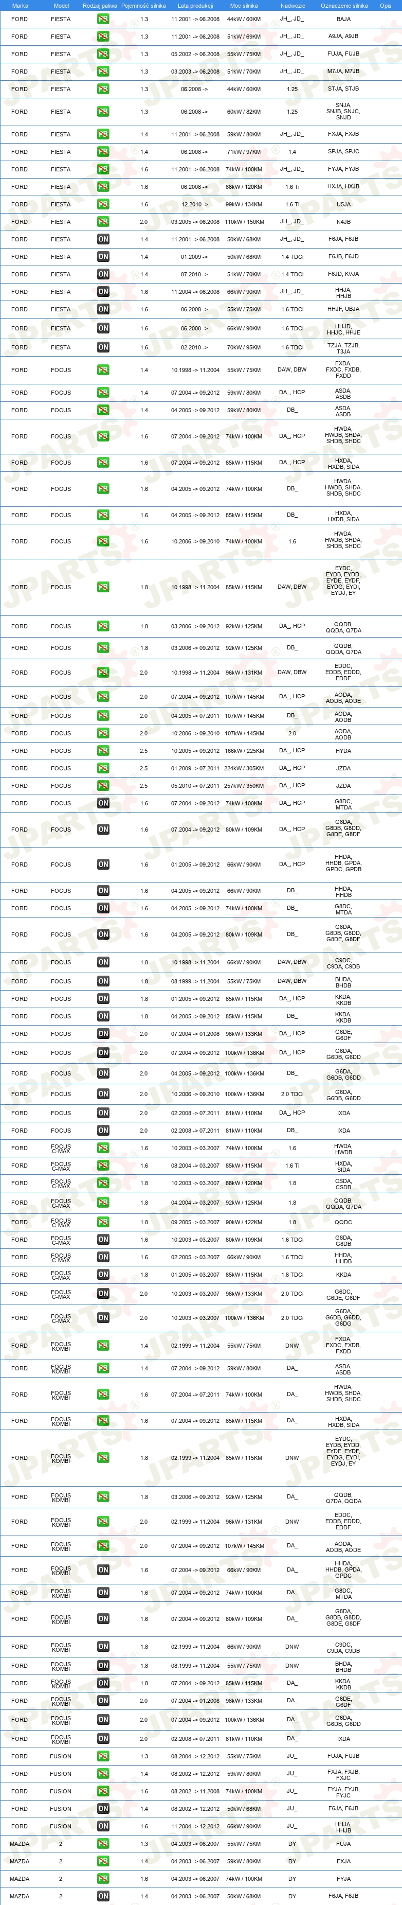Click petrol icon in Fiesta A9JA, A9JB row

coord(103,36)
